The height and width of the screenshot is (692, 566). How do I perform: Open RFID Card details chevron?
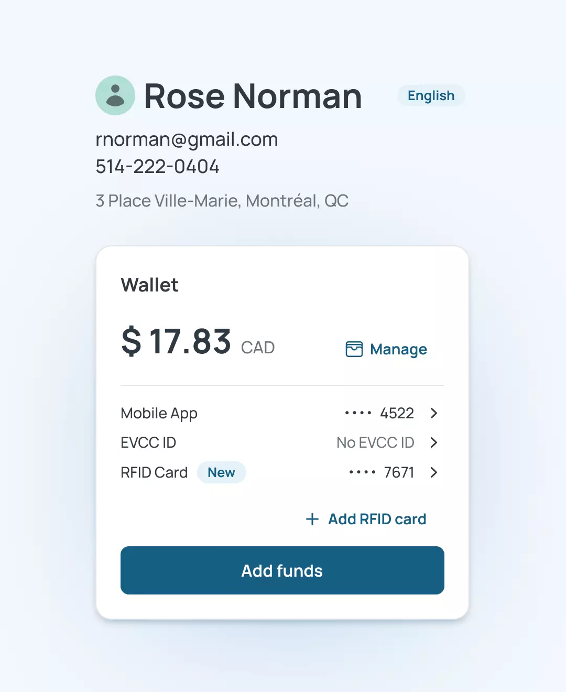click(433, 472)
